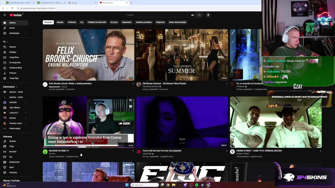Open Tyler Oliveira channel subscription
The height and width of the screenshot is (188, 335).
point(15,108)
